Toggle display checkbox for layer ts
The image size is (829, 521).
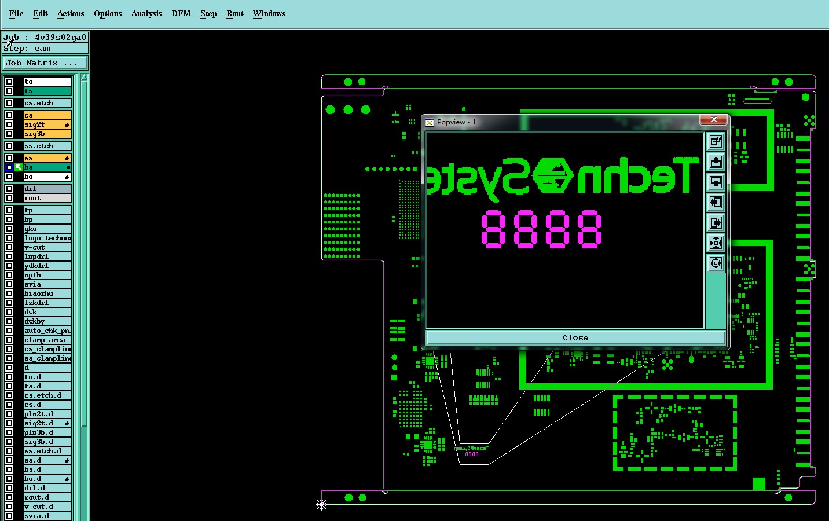pyautogui.click(x=9, y=91)
